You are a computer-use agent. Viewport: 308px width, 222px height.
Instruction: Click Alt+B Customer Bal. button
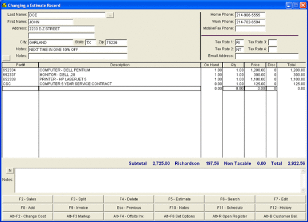pyautogui.click(x=281, y=216)
